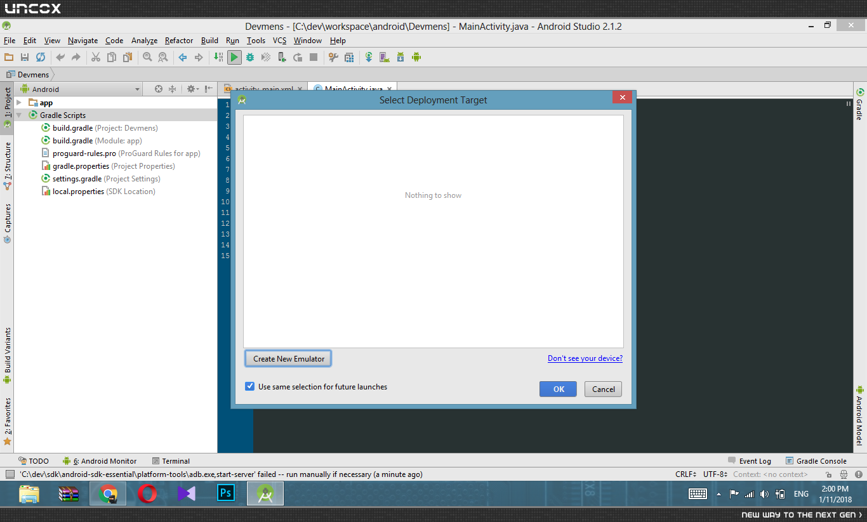Click the Save All toolbar icon
Screen dimensions: 867x522
click(25, 57)
